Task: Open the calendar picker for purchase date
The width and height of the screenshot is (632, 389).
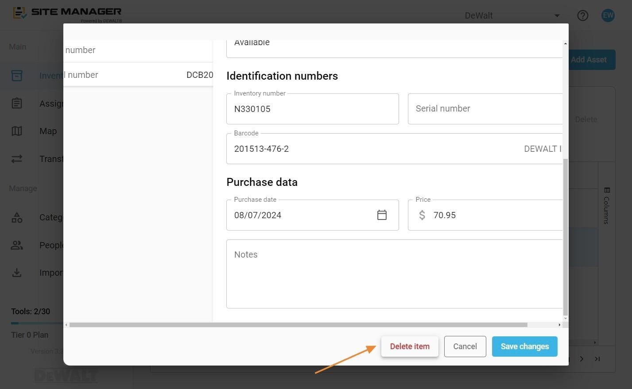Action: click(382, 215)
